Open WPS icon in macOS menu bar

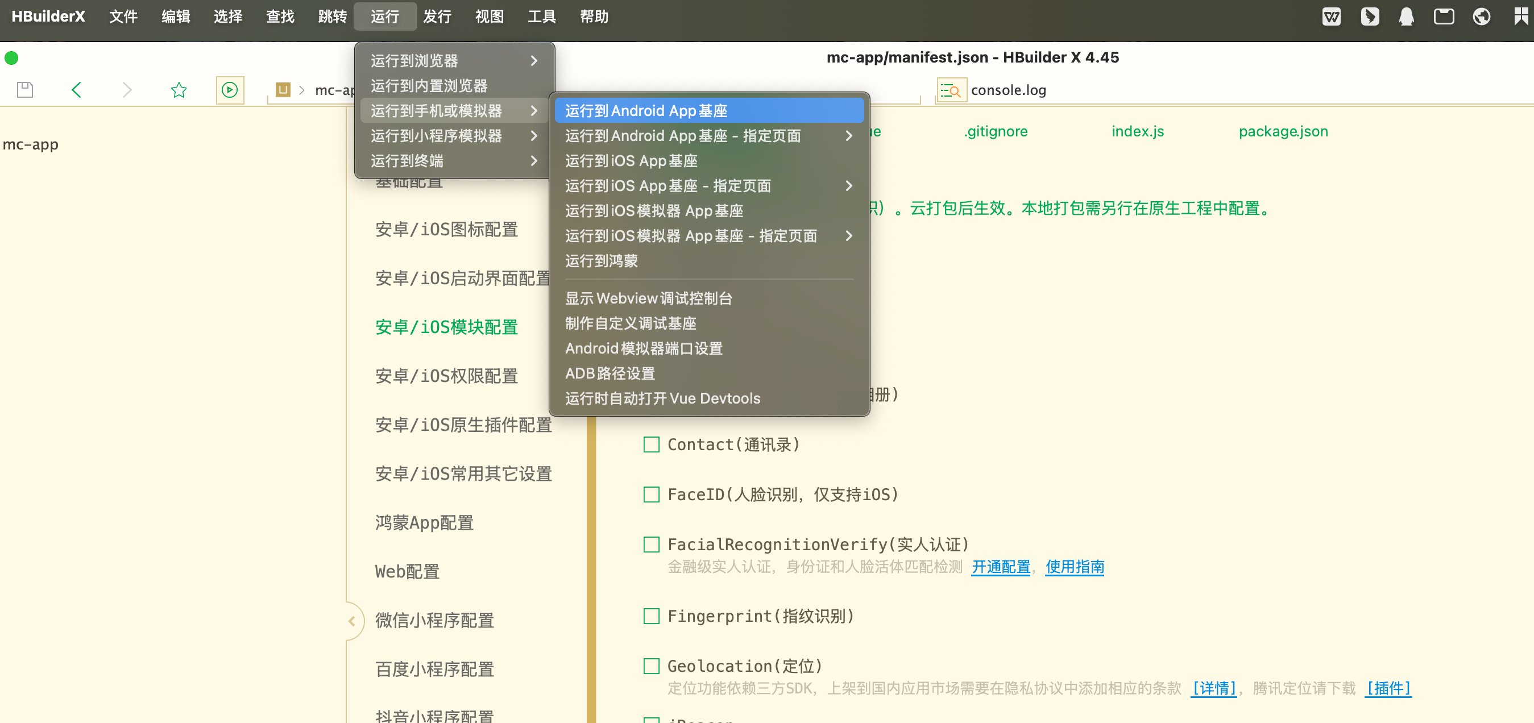[1331, 16]
